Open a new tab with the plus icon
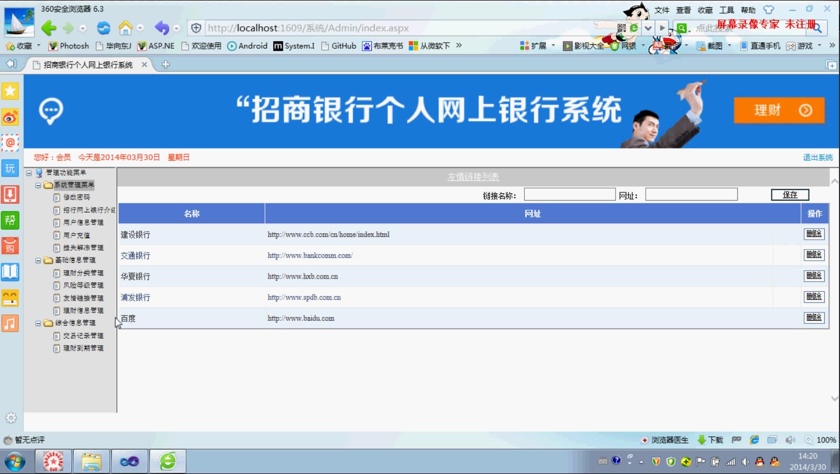 coord(165,64)
